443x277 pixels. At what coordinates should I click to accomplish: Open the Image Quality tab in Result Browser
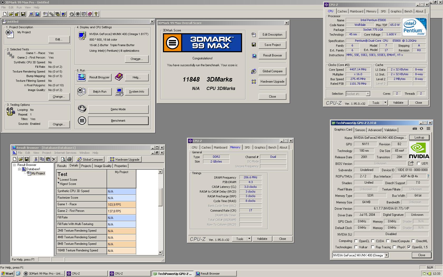click(x=103, y=166)
